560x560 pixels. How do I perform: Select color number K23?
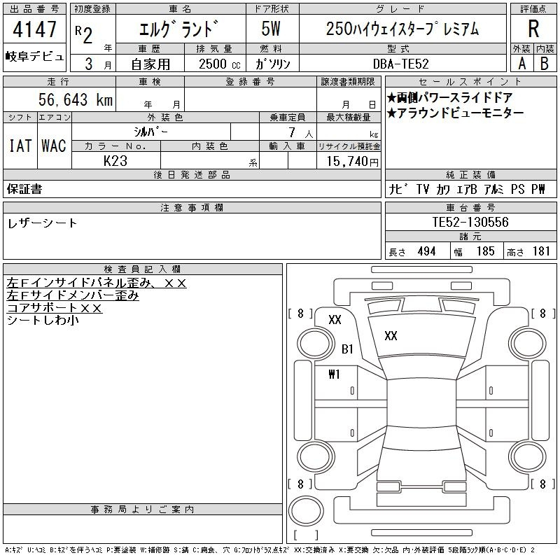115,161
